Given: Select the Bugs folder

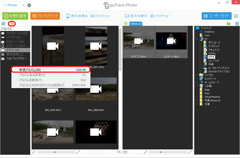Looking at the screenshot, I should pyautogui.click(x=207, y=89).
